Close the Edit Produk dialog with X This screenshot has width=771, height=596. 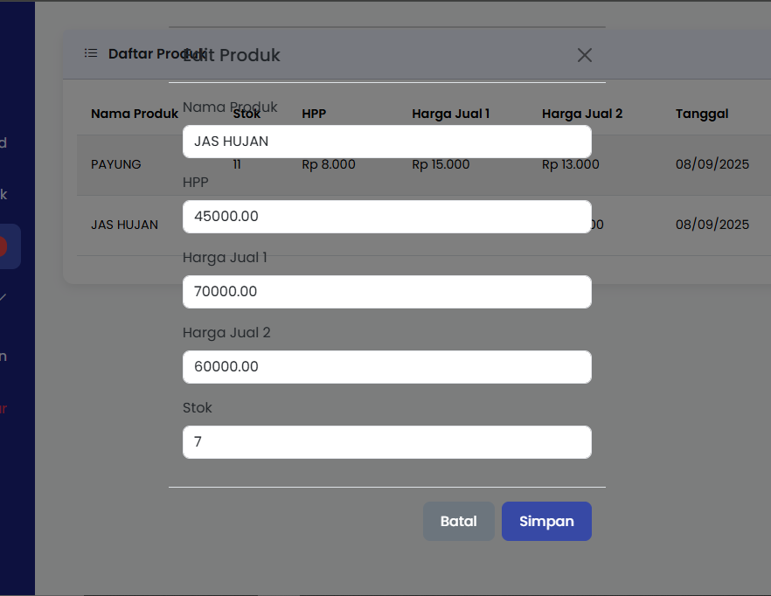click(x=585, y=55)
